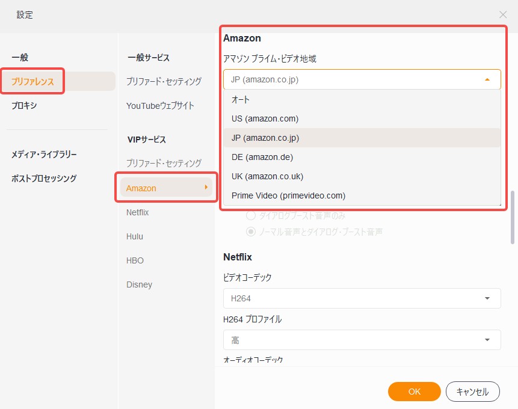Click the arrow of the H264 codec dropdown
The height and width of the screenshot is (409, 518).
[x=487, y=298]
